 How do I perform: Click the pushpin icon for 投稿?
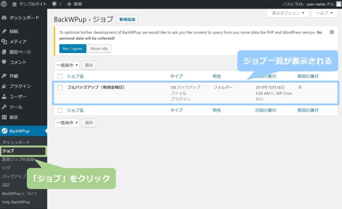point(4,31)
